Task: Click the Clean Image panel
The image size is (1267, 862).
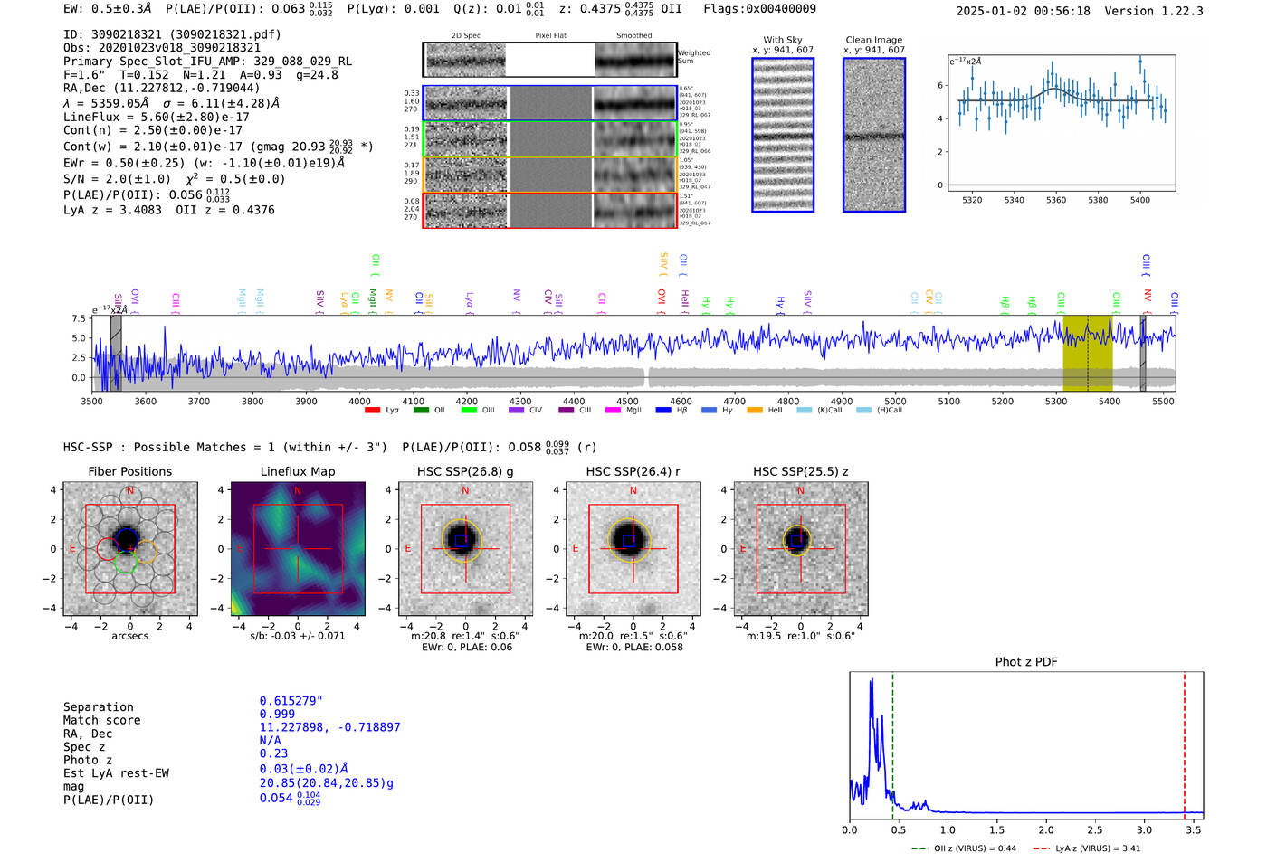Action: point(874,136)
